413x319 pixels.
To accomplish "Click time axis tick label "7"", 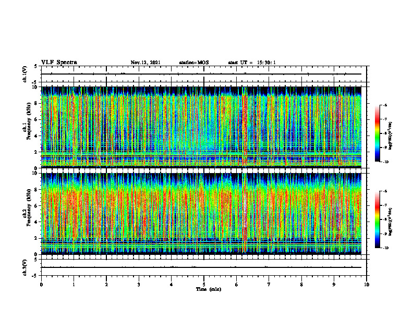I will (x=269, y=285).
